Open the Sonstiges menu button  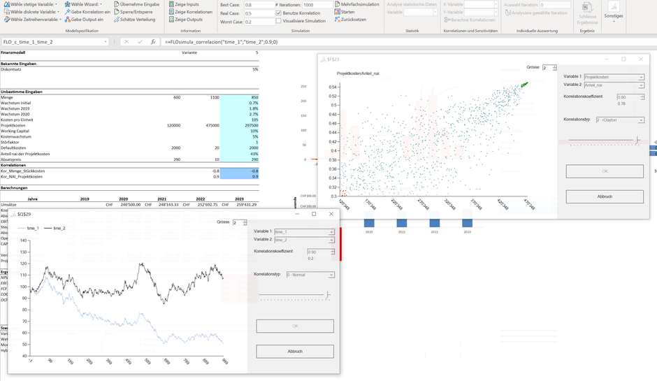tap(614, 12)
